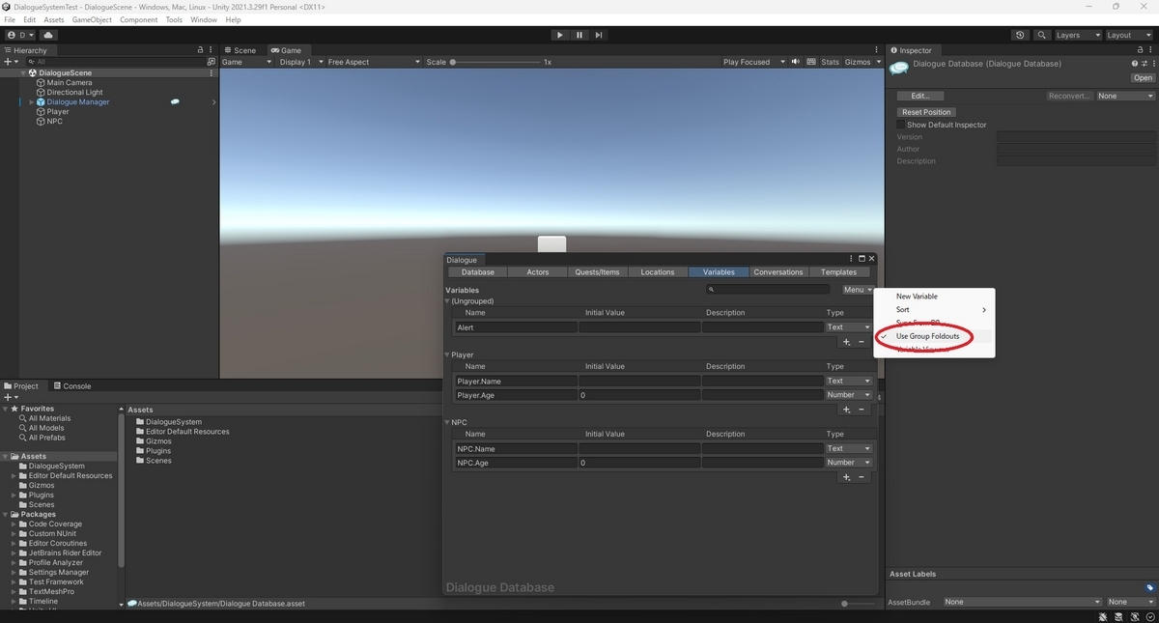Viewport: 1159px width, 623px height.
Task: Click the cloud services icon in the toolbar
Action: (48, 35)
